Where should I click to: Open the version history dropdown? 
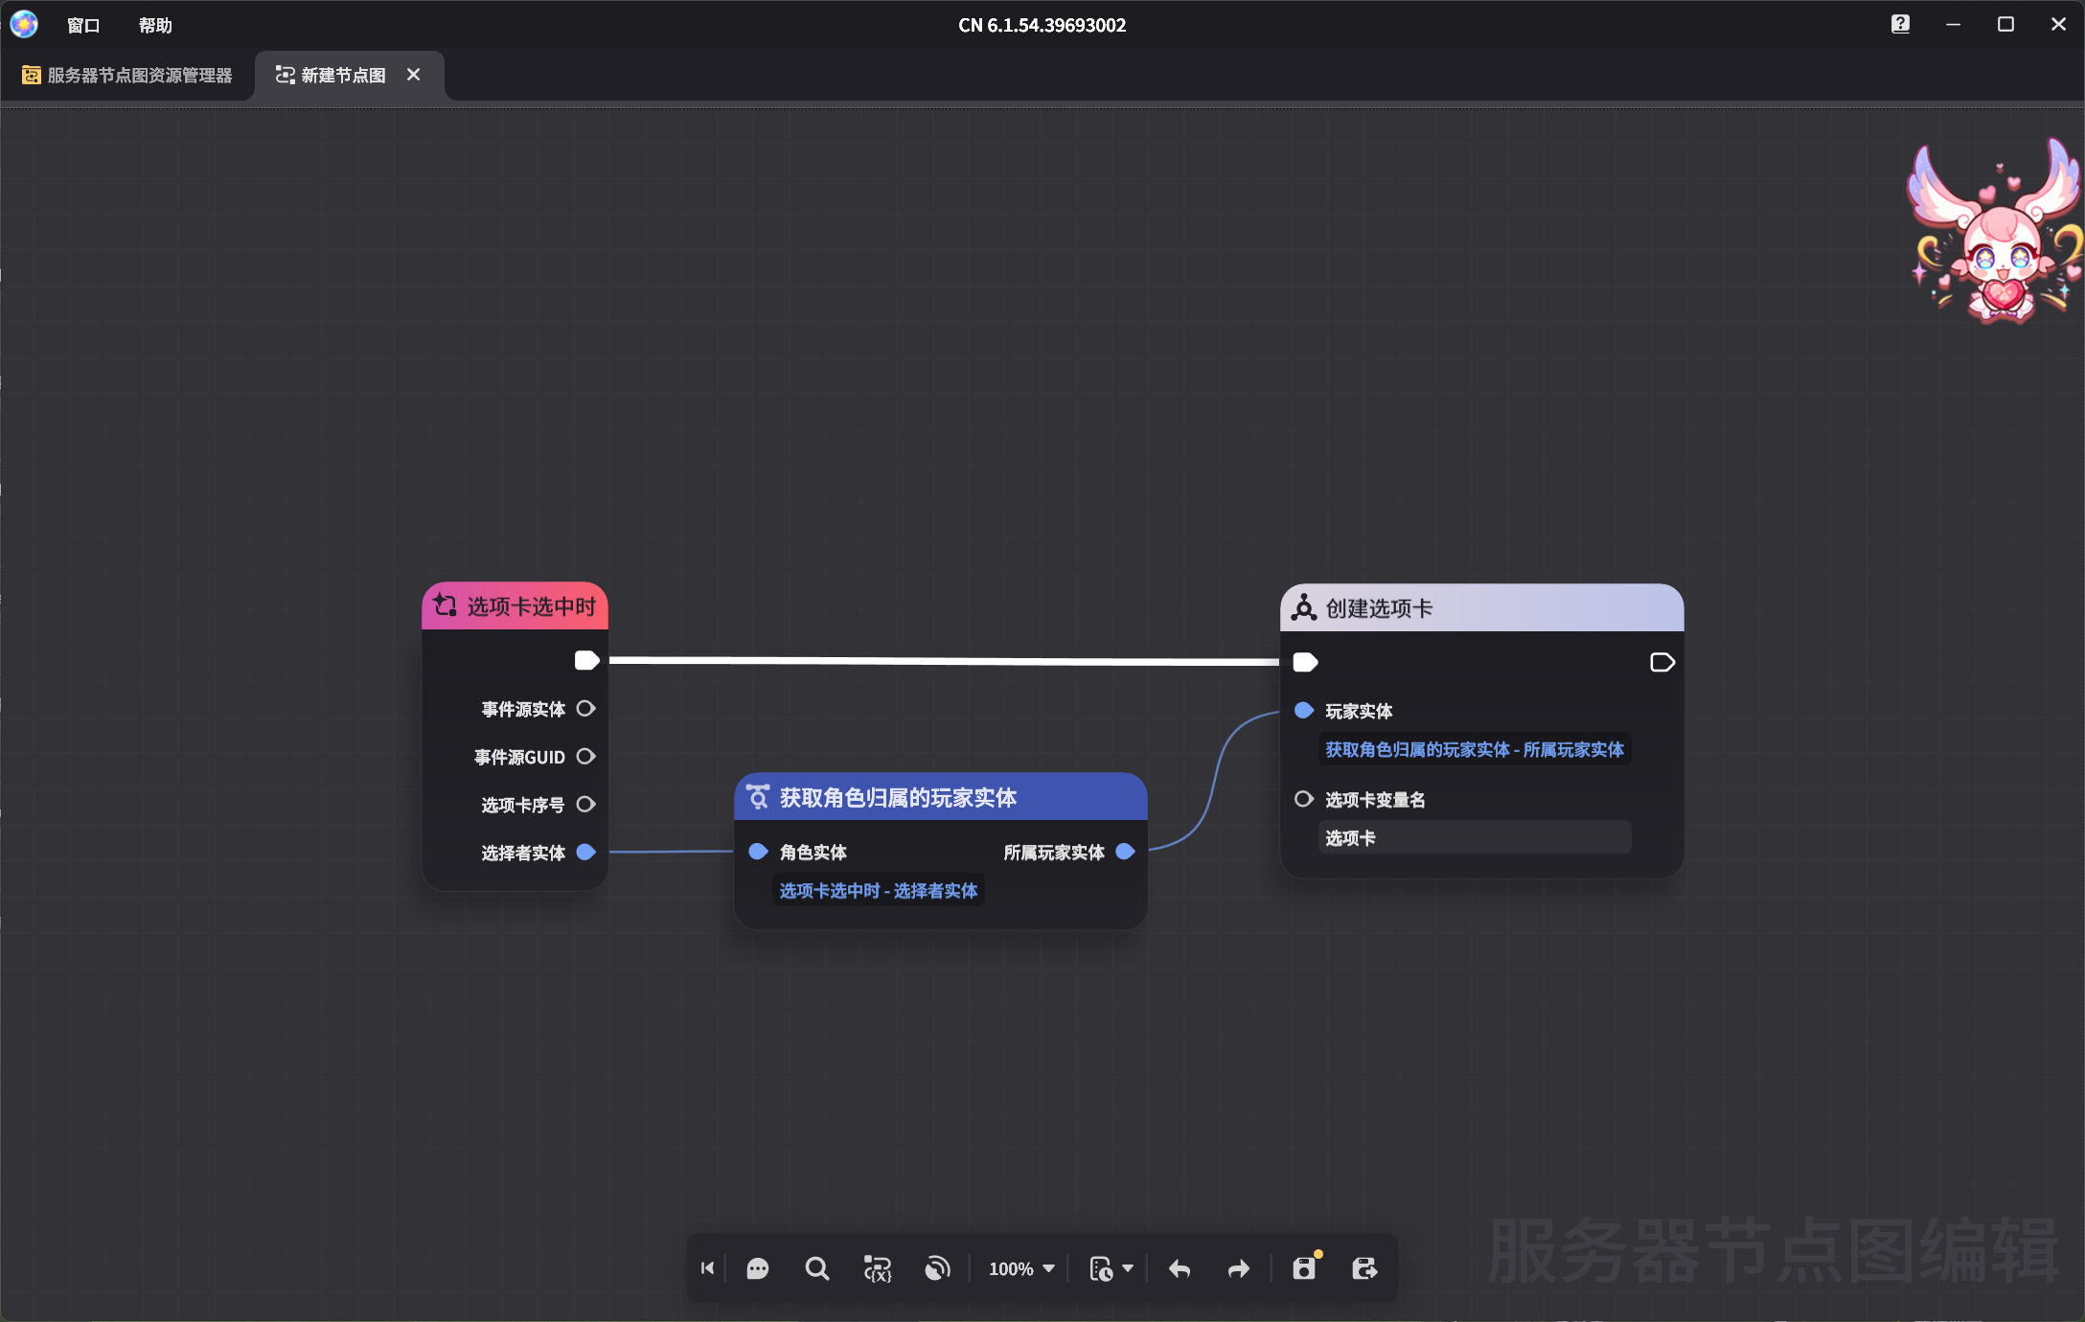(x=1111, y=1268)
